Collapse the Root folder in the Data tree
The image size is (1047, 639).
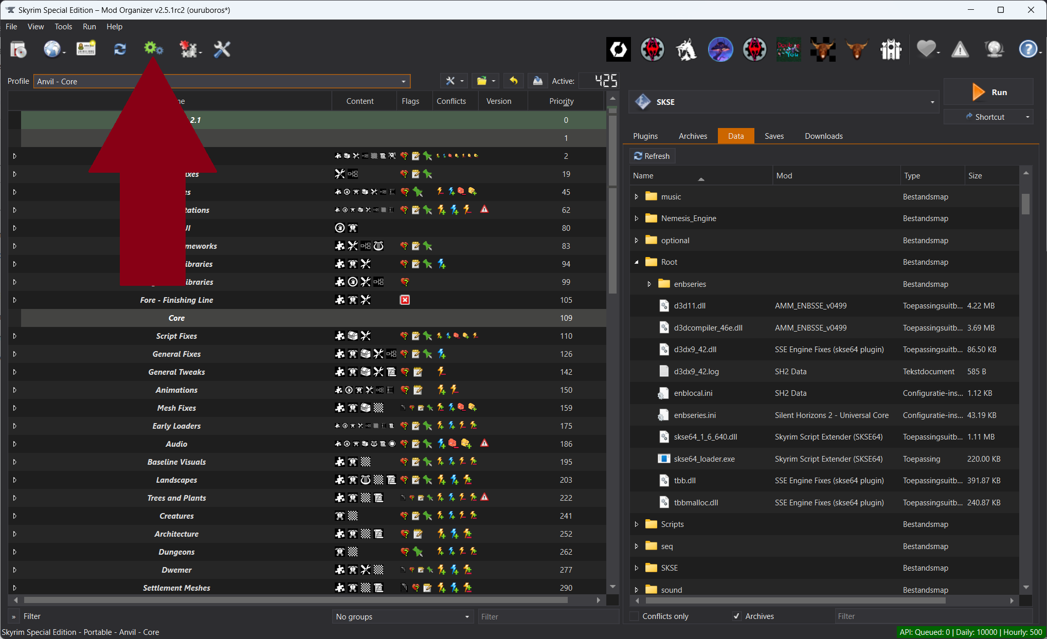637,262
